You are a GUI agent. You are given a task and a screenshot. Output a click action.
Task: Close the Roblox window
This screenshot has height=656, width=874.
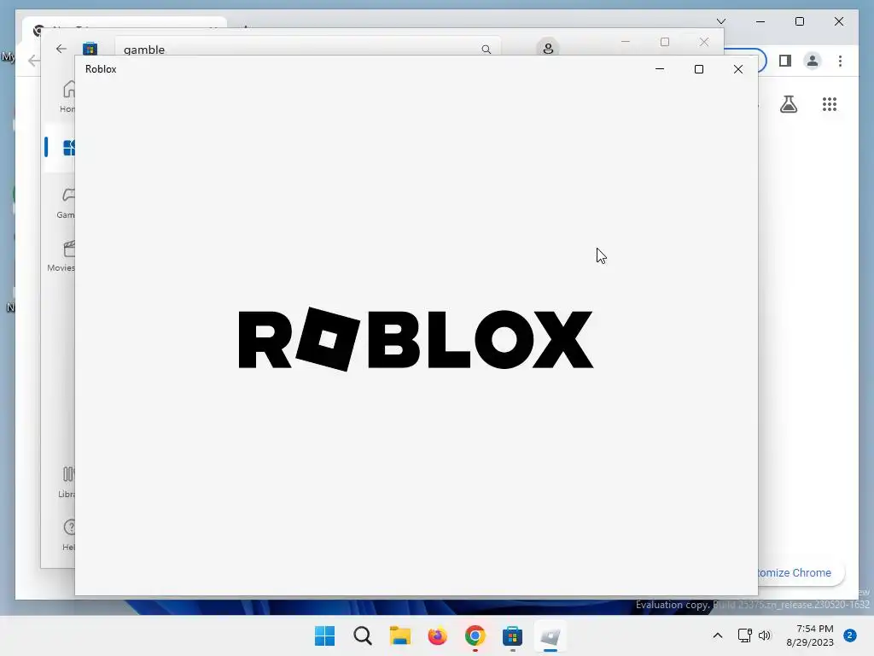(738, 69)
